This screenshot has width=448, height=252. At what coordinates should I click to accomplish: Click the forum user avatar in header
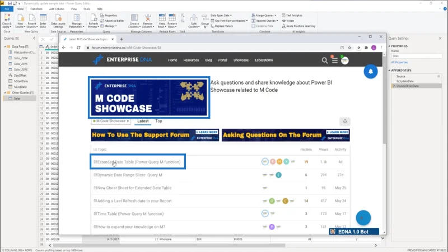345,60
